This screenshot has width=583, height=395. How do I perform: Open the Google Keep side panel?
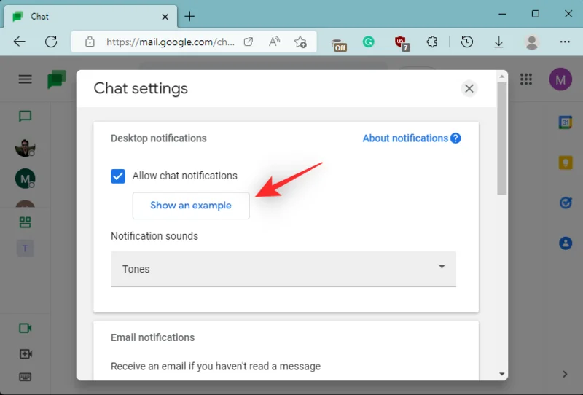click(566, 163)
